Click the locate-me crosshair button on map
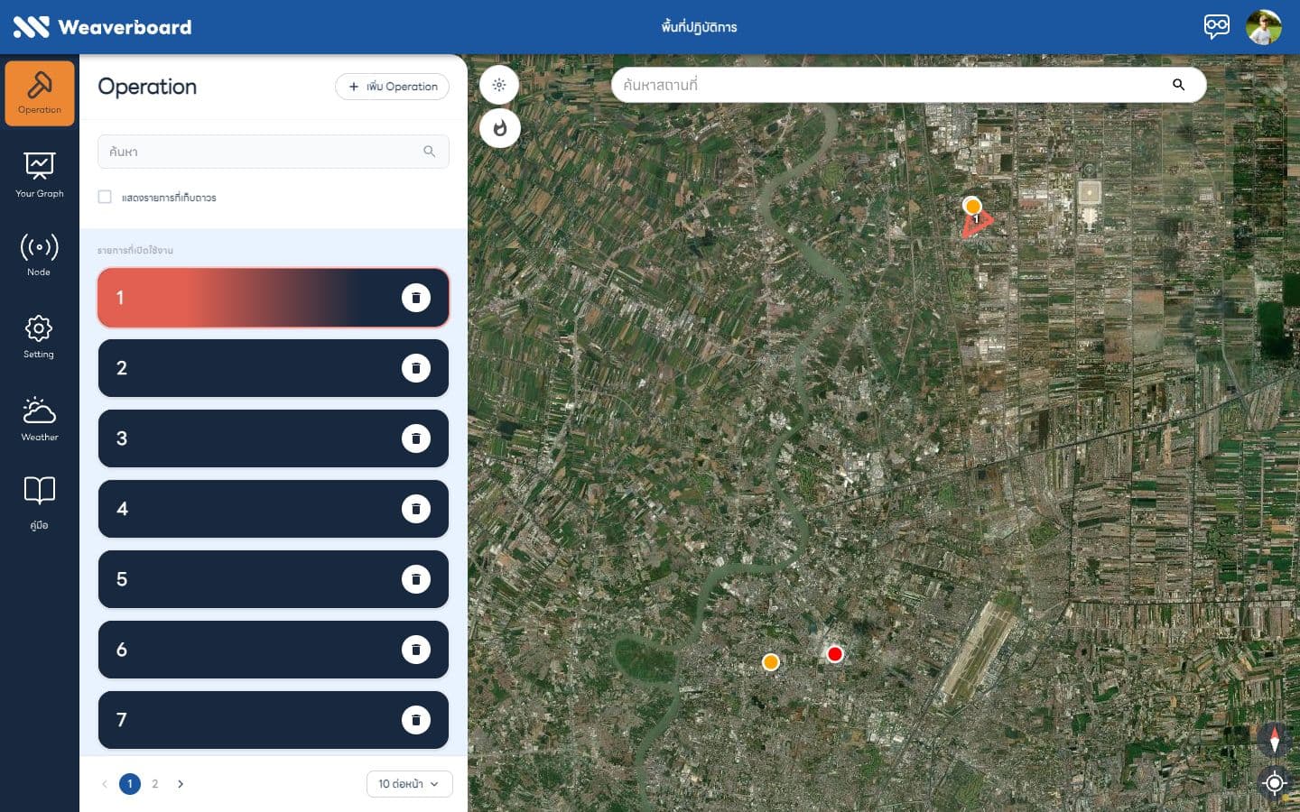Image resolution: width=1300 pixels, height=812 pixels. click(x=1275, y=782)
